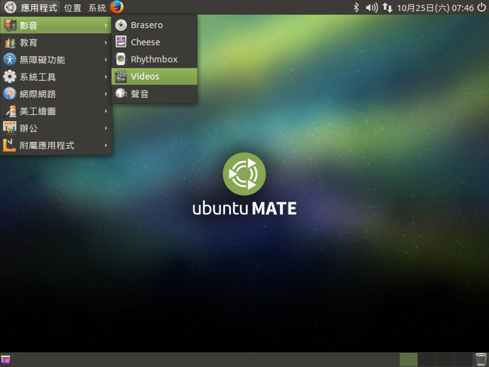The image size is (489, 367).
Task: Launch Cheese from the submenu
Action: point(155,42)
